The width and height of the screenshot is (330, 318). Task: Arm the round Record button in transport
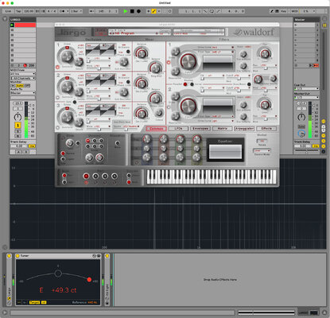[x=138, y=11]
